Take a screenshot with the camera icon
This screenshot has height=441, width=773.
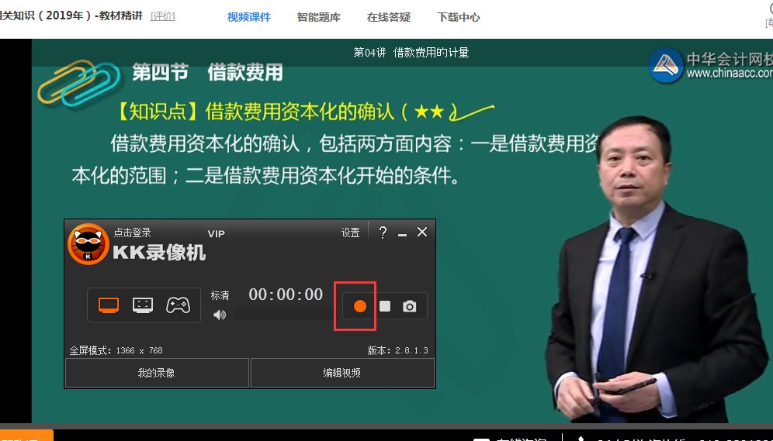[x=409, y=306]
